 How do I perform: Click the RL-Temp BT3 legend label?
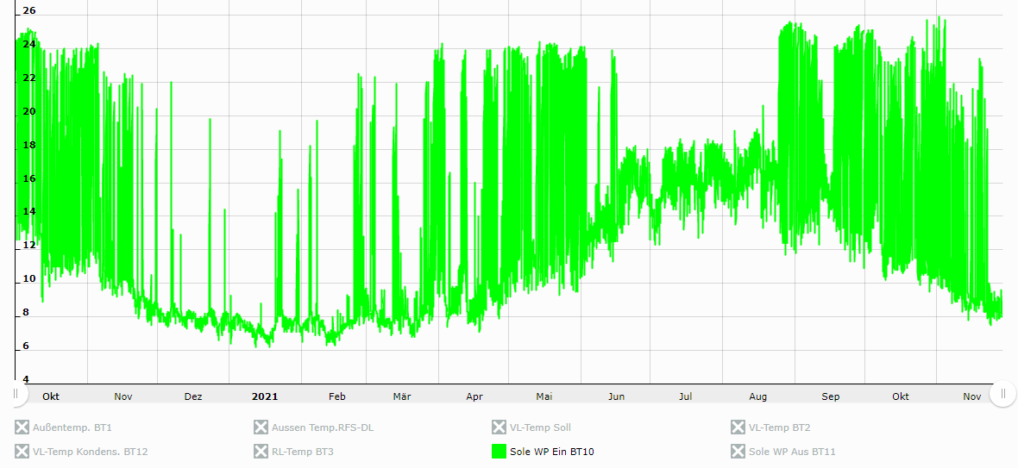pyautogui.click(x=303, y=452)
